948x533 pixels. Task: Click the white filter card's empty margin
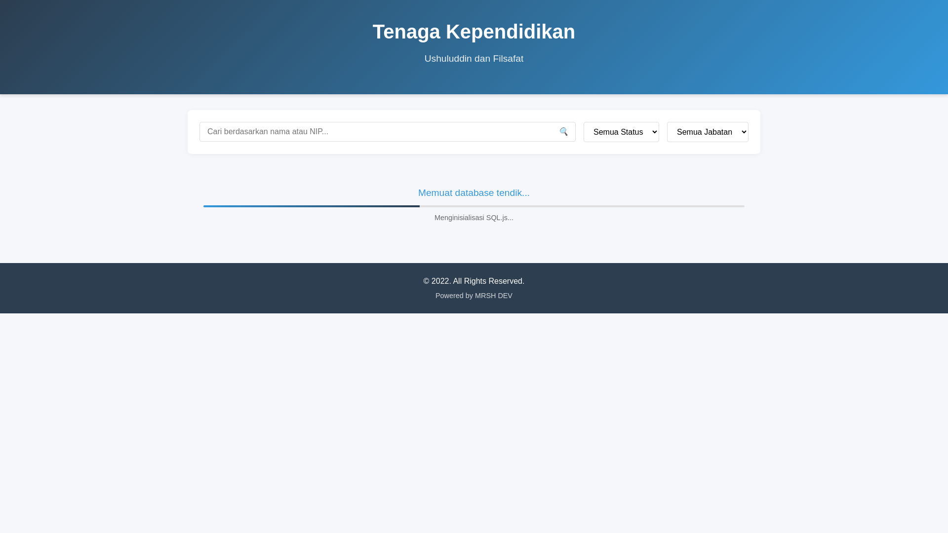click(x=474, y=148)
